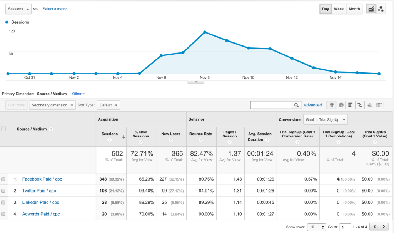Change the Show rows dropdown value
Image resolution: width=394 pixels, height=233 pixels.
coord(316,227)
